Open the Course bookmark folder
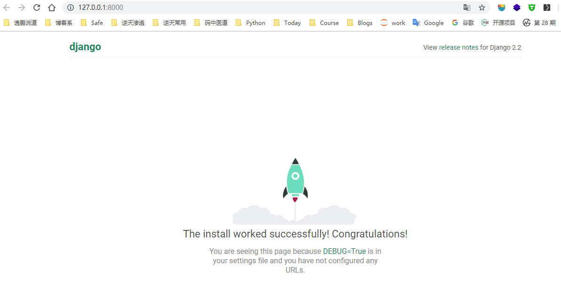Viewport: 561px width, 290px height. click(x=324, y=23)
